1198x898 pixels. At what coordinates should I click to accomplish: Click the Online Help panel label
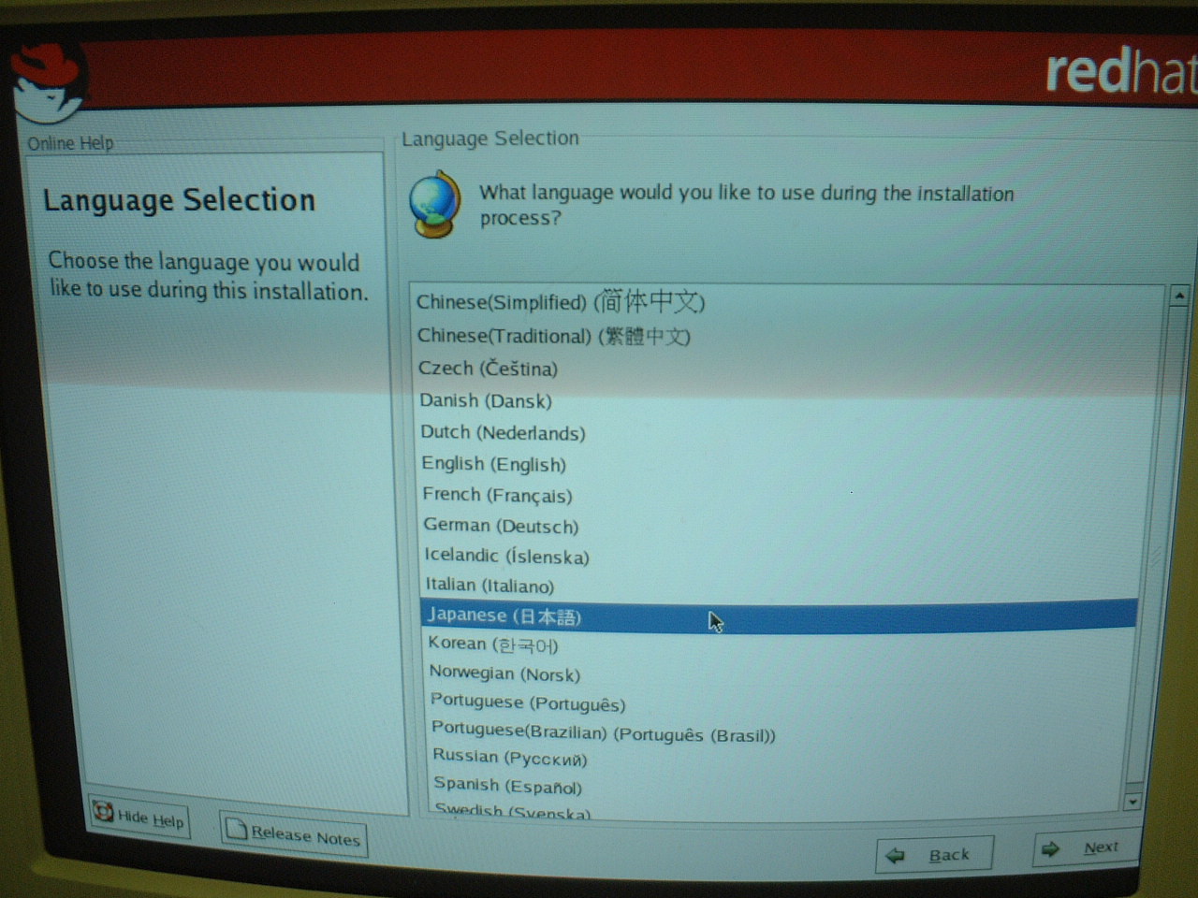pos(70,143)
